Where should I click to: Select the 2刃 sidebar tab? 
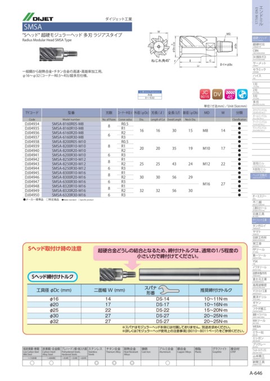[261, 91]
